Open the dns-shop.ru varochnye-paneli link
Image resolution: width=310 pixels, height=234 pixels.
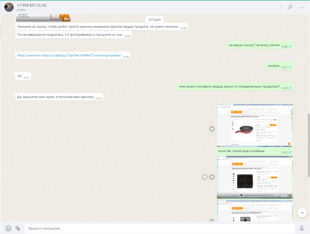pyautogui.click(x=69, y=55)
